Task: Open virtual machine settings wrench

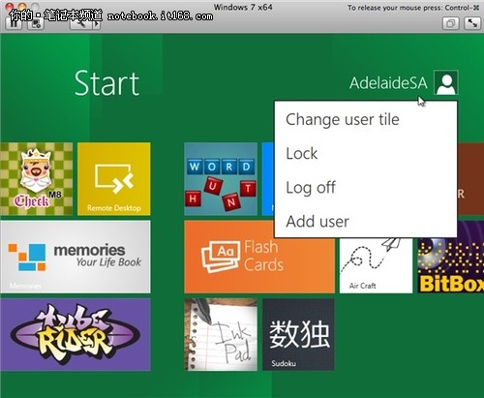Action: (80, 23)
